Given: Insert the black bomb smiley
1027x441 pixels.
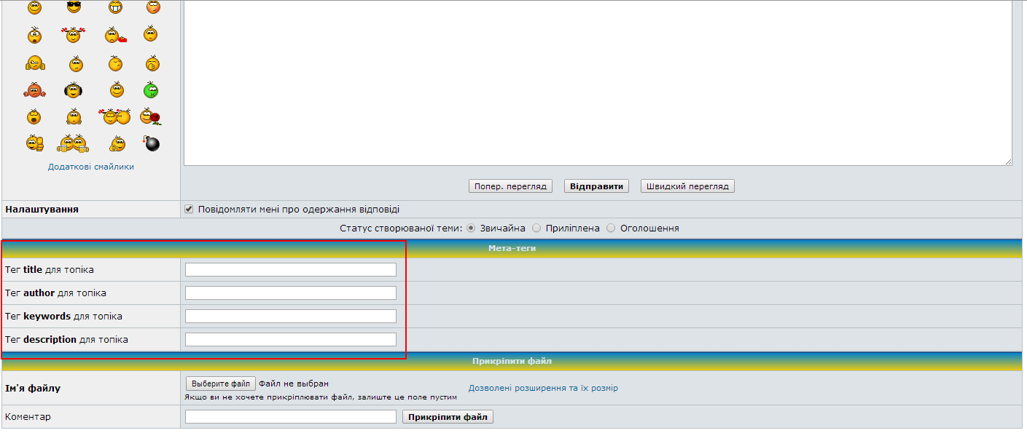Looking at the screenshot, I should tap(152, 143).
